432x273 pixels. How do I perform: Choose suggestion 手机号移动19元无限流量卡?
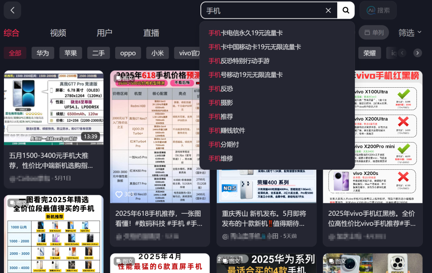(x=277, y=75)
